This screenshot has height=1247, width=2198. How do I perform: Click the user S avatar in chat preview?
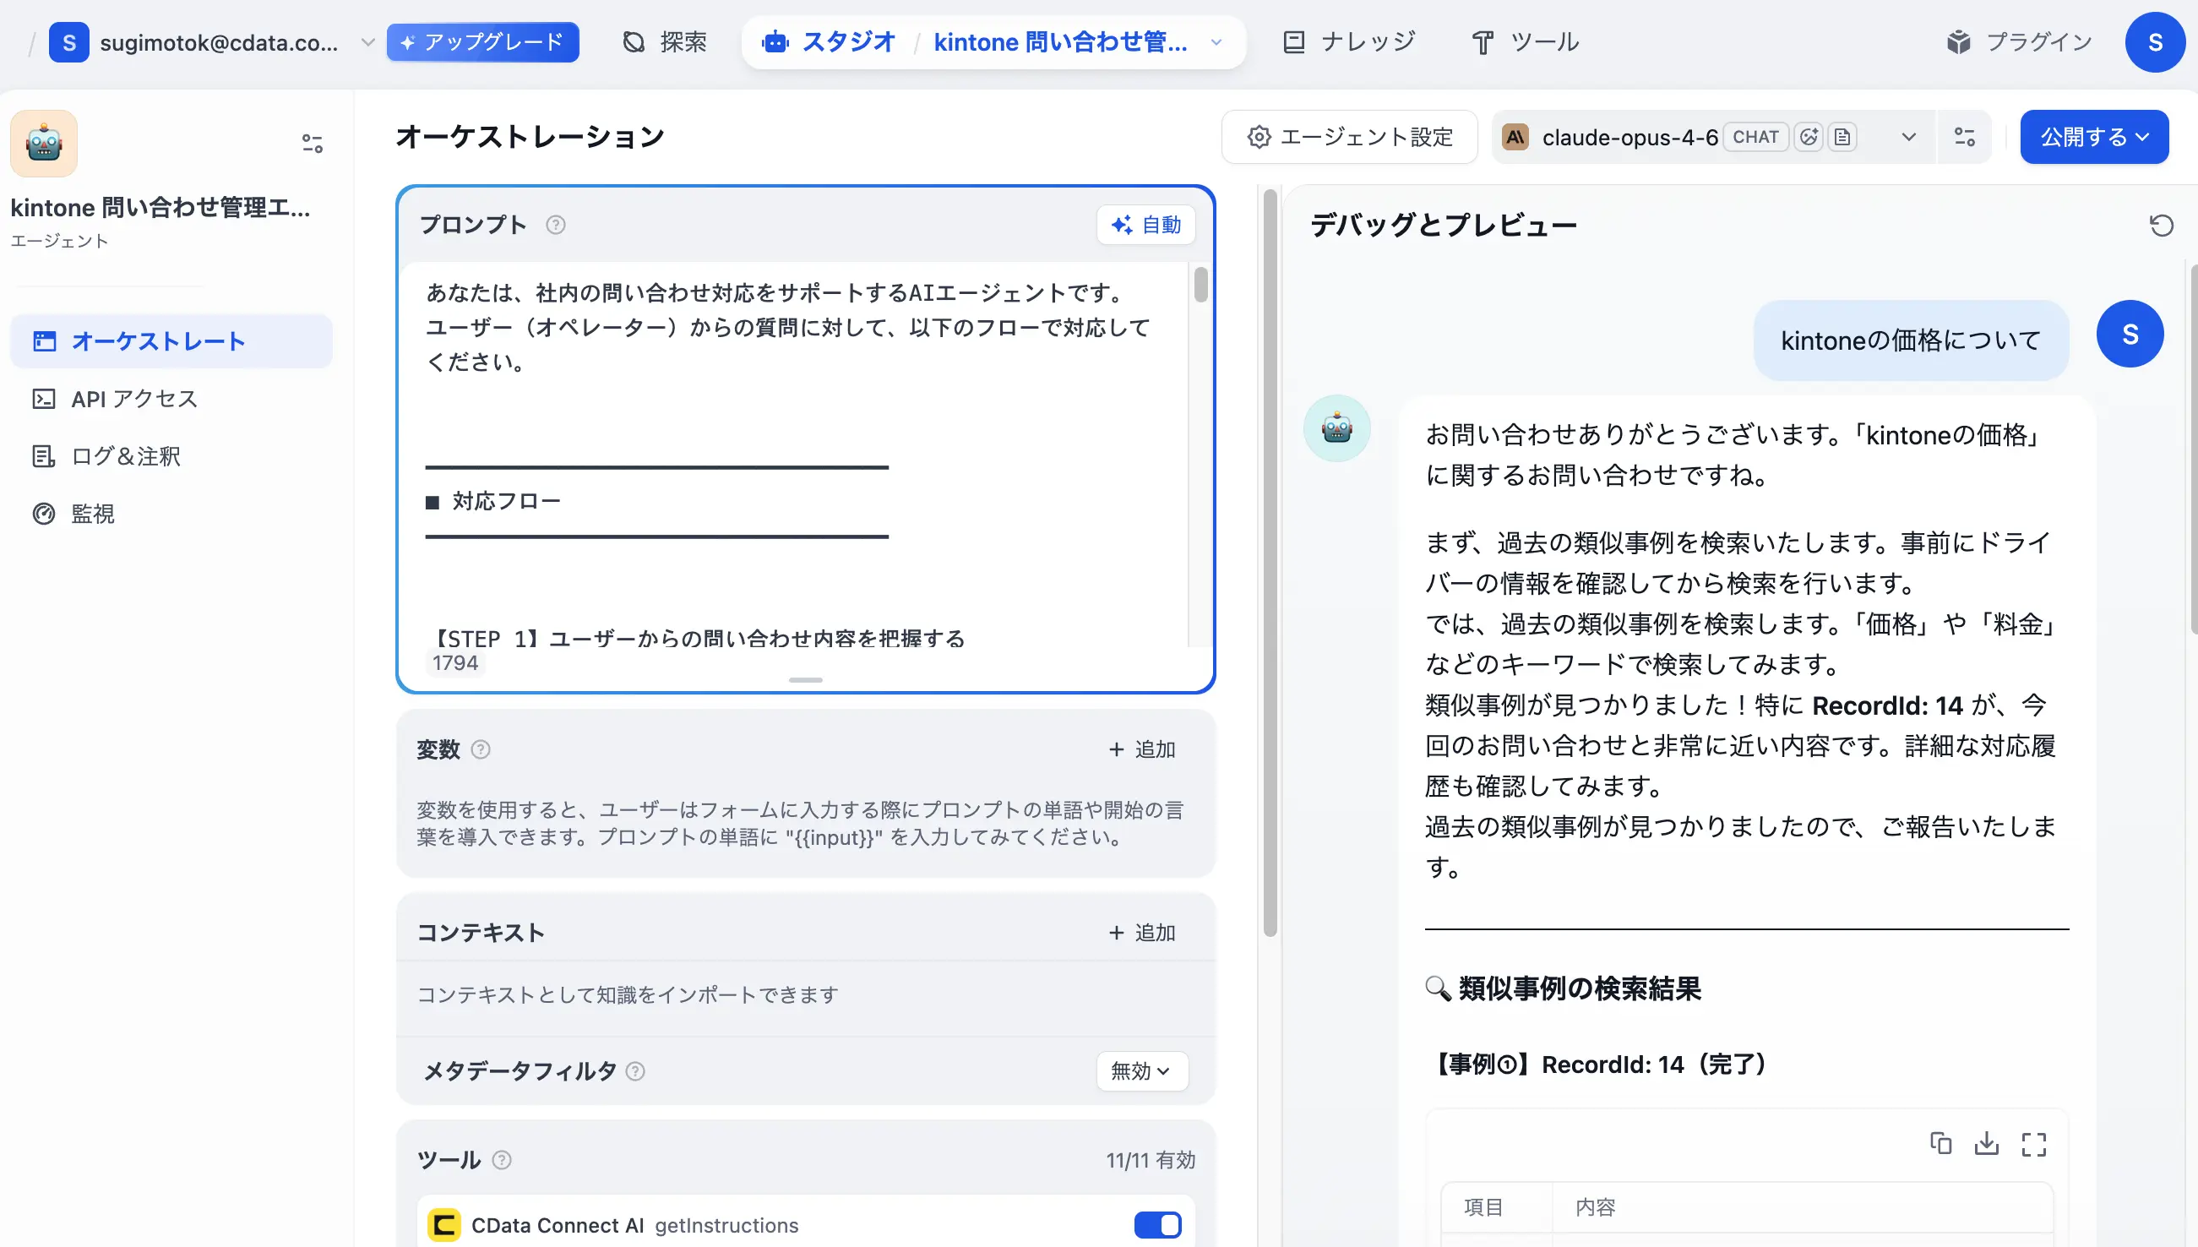pos(2130,334)
